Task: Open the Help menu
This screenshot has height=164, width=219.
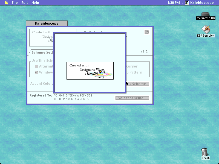Action: pos(35,2)
